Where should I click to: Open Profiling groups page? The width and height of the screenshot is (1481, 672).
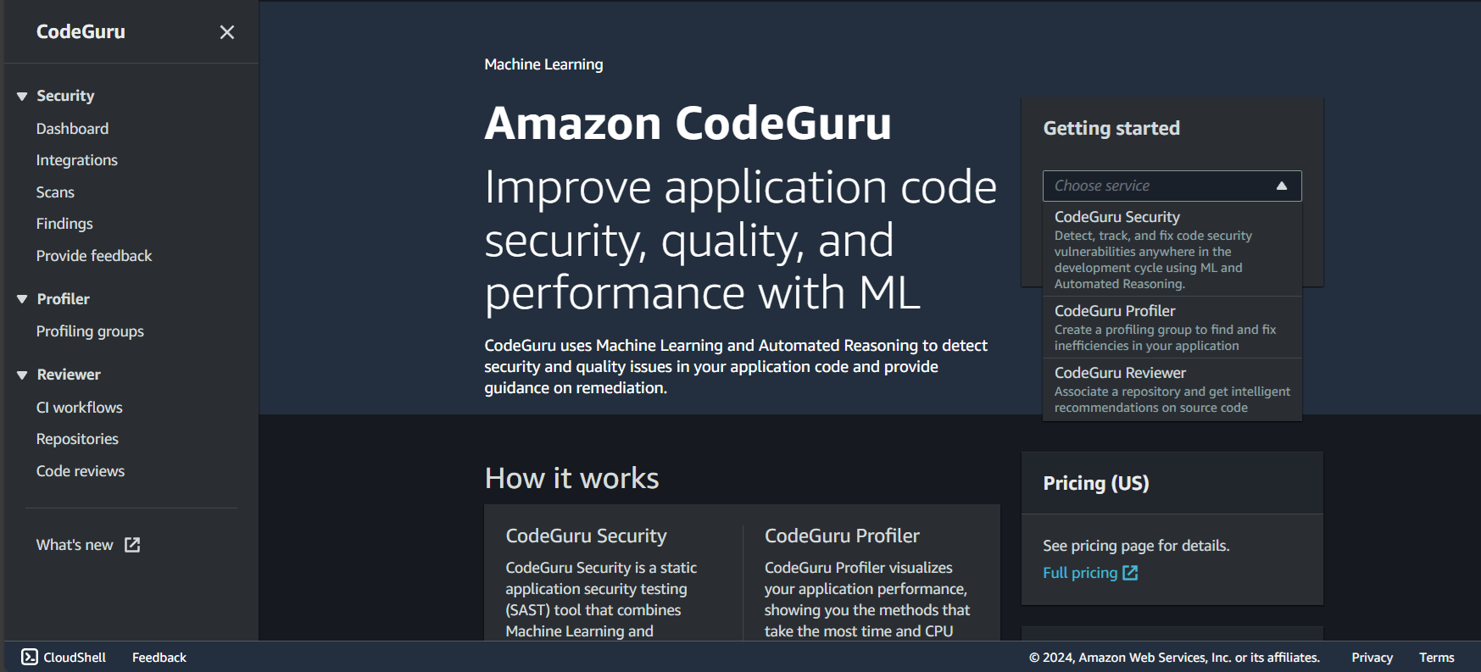coord(90,331)
